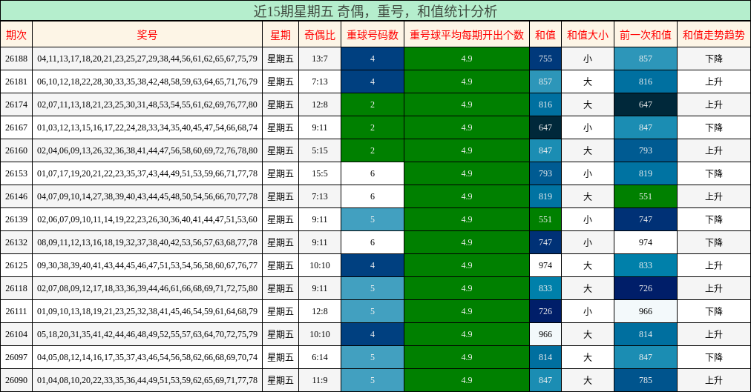Click previous sum 857 in row 26188
The image size is (751, 392).
[x=645, y=59]
